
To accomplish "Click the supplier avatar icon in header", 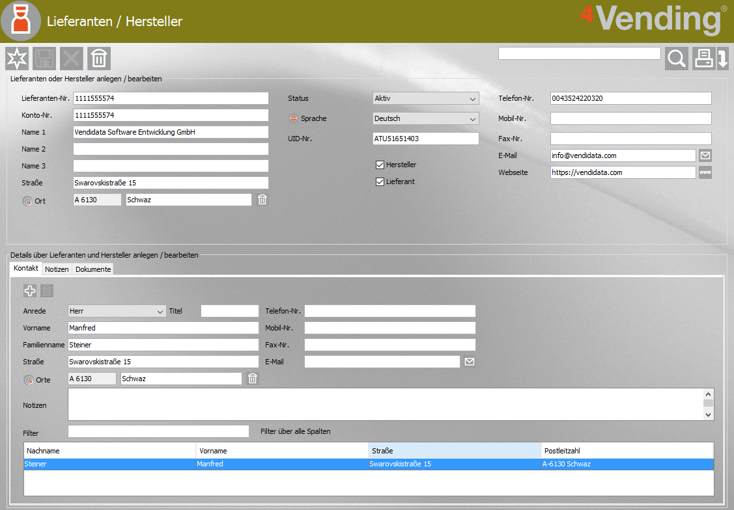I will pos(21,21).
